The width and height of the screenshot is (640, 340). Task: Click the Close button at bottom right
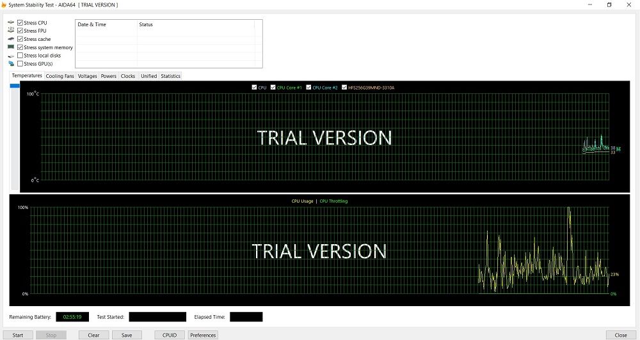click(x=621, y=335)
